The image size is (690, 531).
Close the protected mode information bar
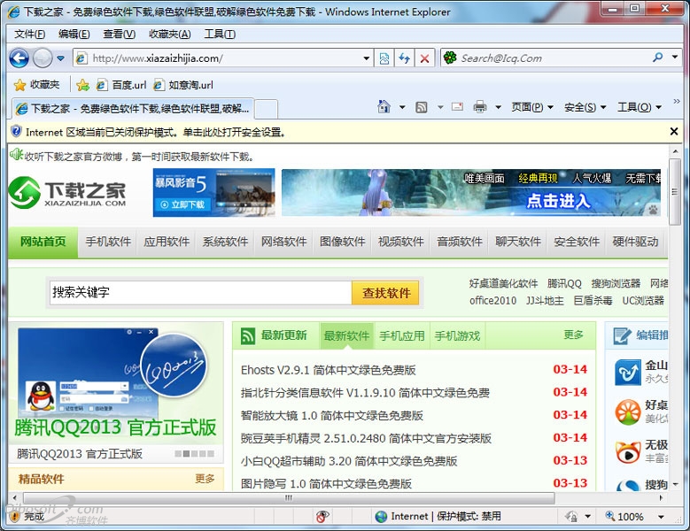click(674, 131)
